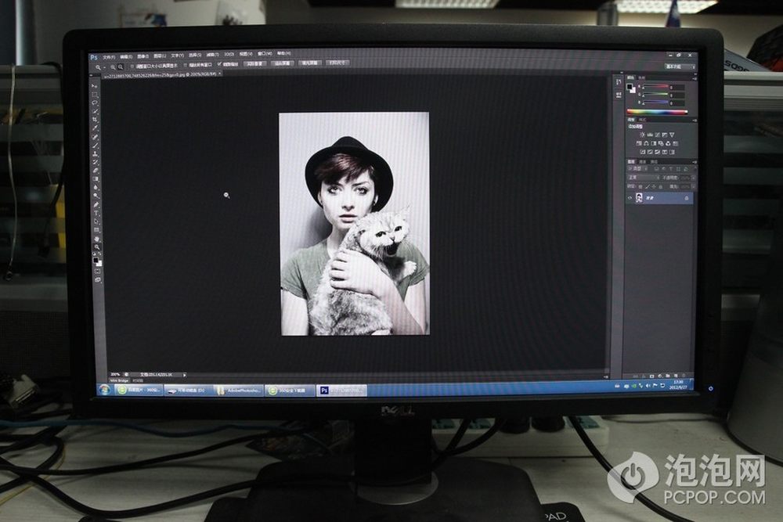
Task: Open the layer filter type dropdown
Action: [x=638, y=168]
